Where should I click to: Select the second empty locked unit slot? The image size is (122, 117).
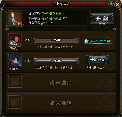(15, 102)
